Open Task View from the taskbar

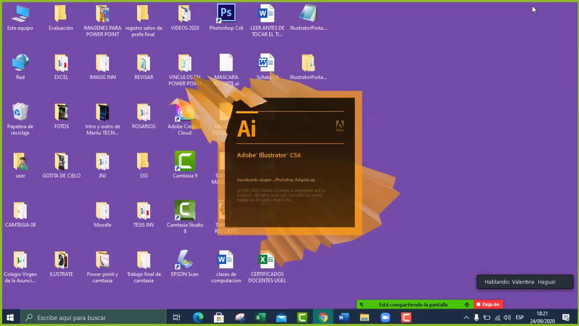click(176, 317)
